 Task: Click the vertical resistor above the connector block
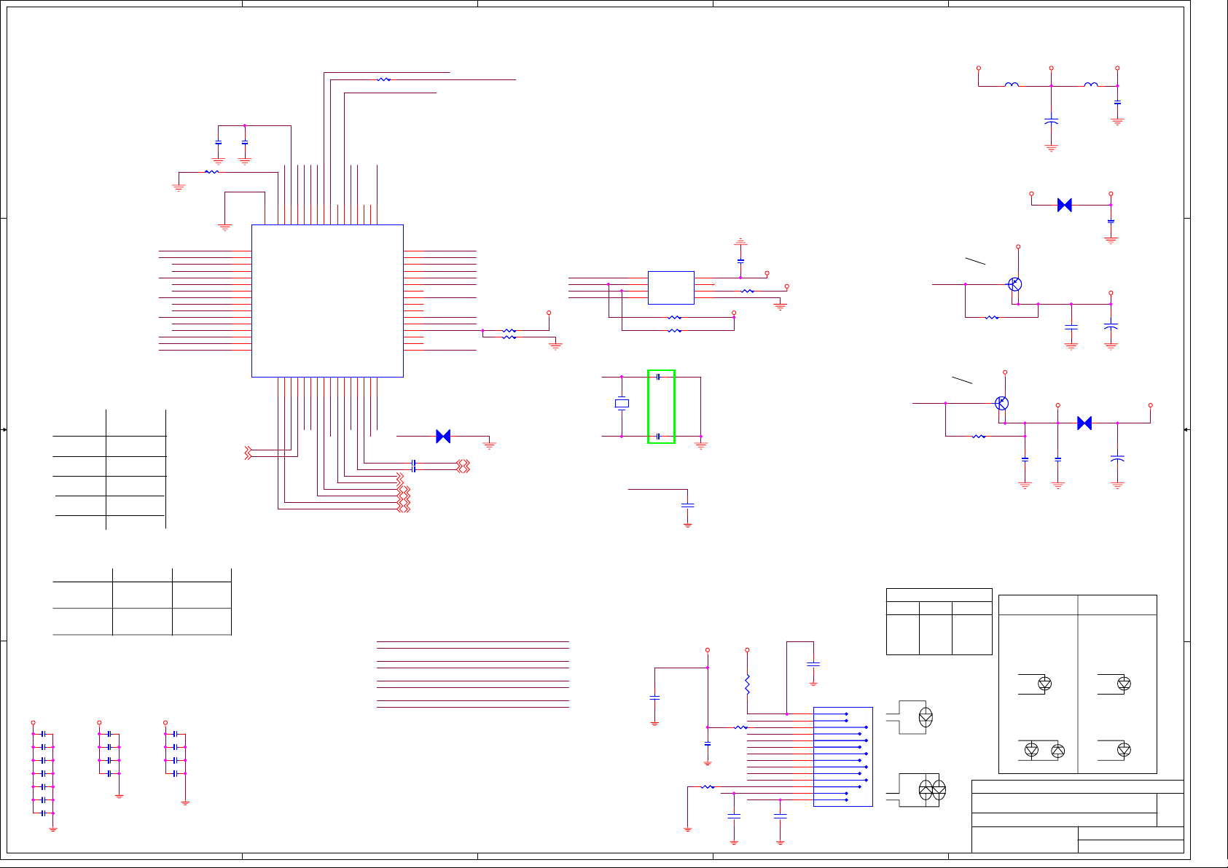point(747,684)
